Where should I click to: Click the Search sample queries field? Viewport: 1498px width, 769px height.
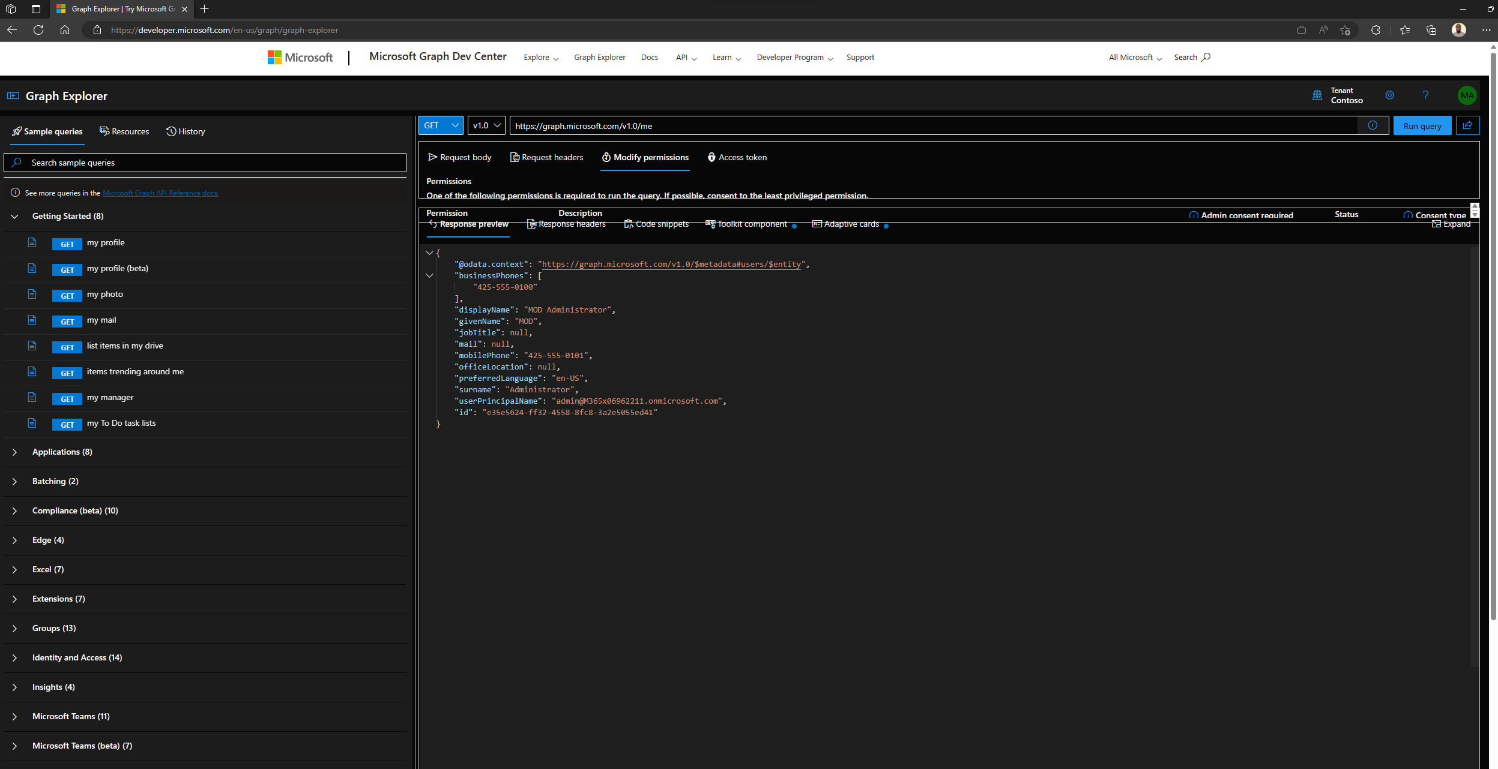click(x=205, y=162)
